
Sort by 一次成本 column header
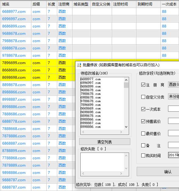click(170, 4)
